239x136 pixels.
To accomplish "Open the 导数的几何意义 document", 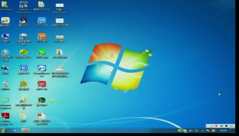I will coord(60,23).
